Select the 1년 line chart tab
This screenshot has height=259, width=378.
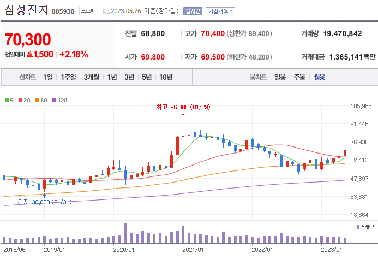coord(112,77)
